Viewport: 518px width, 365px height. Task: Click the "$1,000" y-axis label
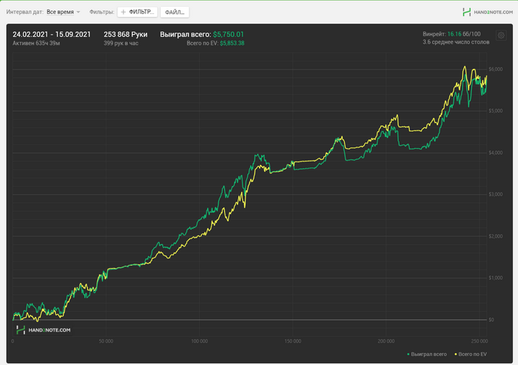point(496,278)
